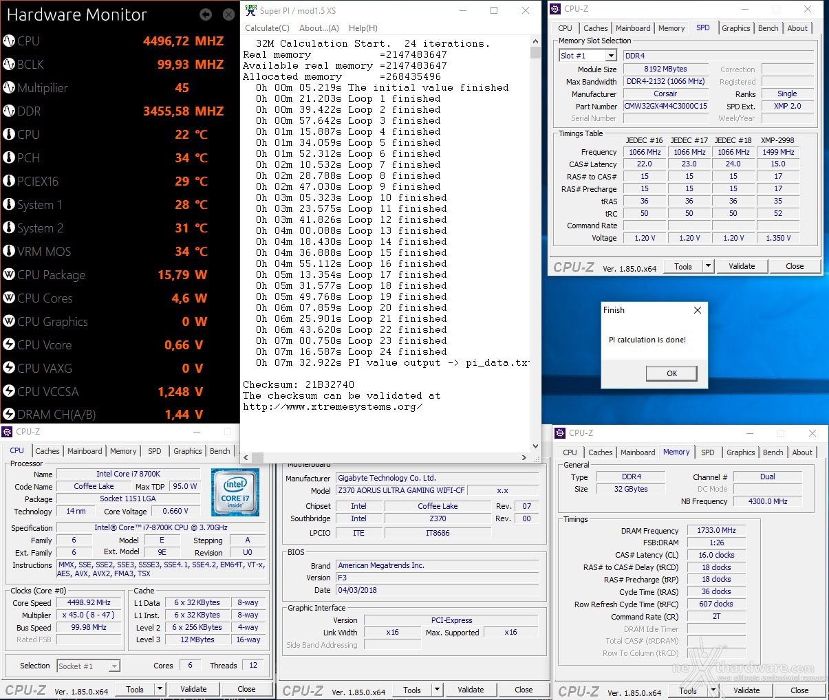Open Tools dropdown arrow in Mainboard CPU-Z window
The width and height of the screenshot is (829, 700).
pyautogui.click(x=437, y=690)
